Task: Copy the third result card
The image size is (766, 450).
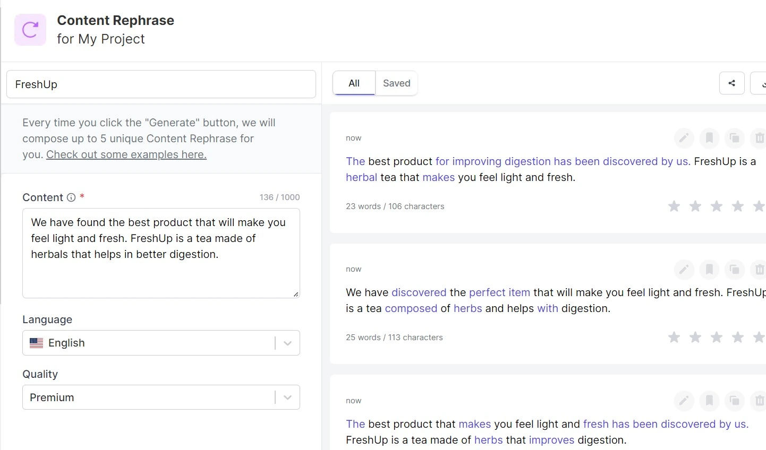Action: point(735,401)
